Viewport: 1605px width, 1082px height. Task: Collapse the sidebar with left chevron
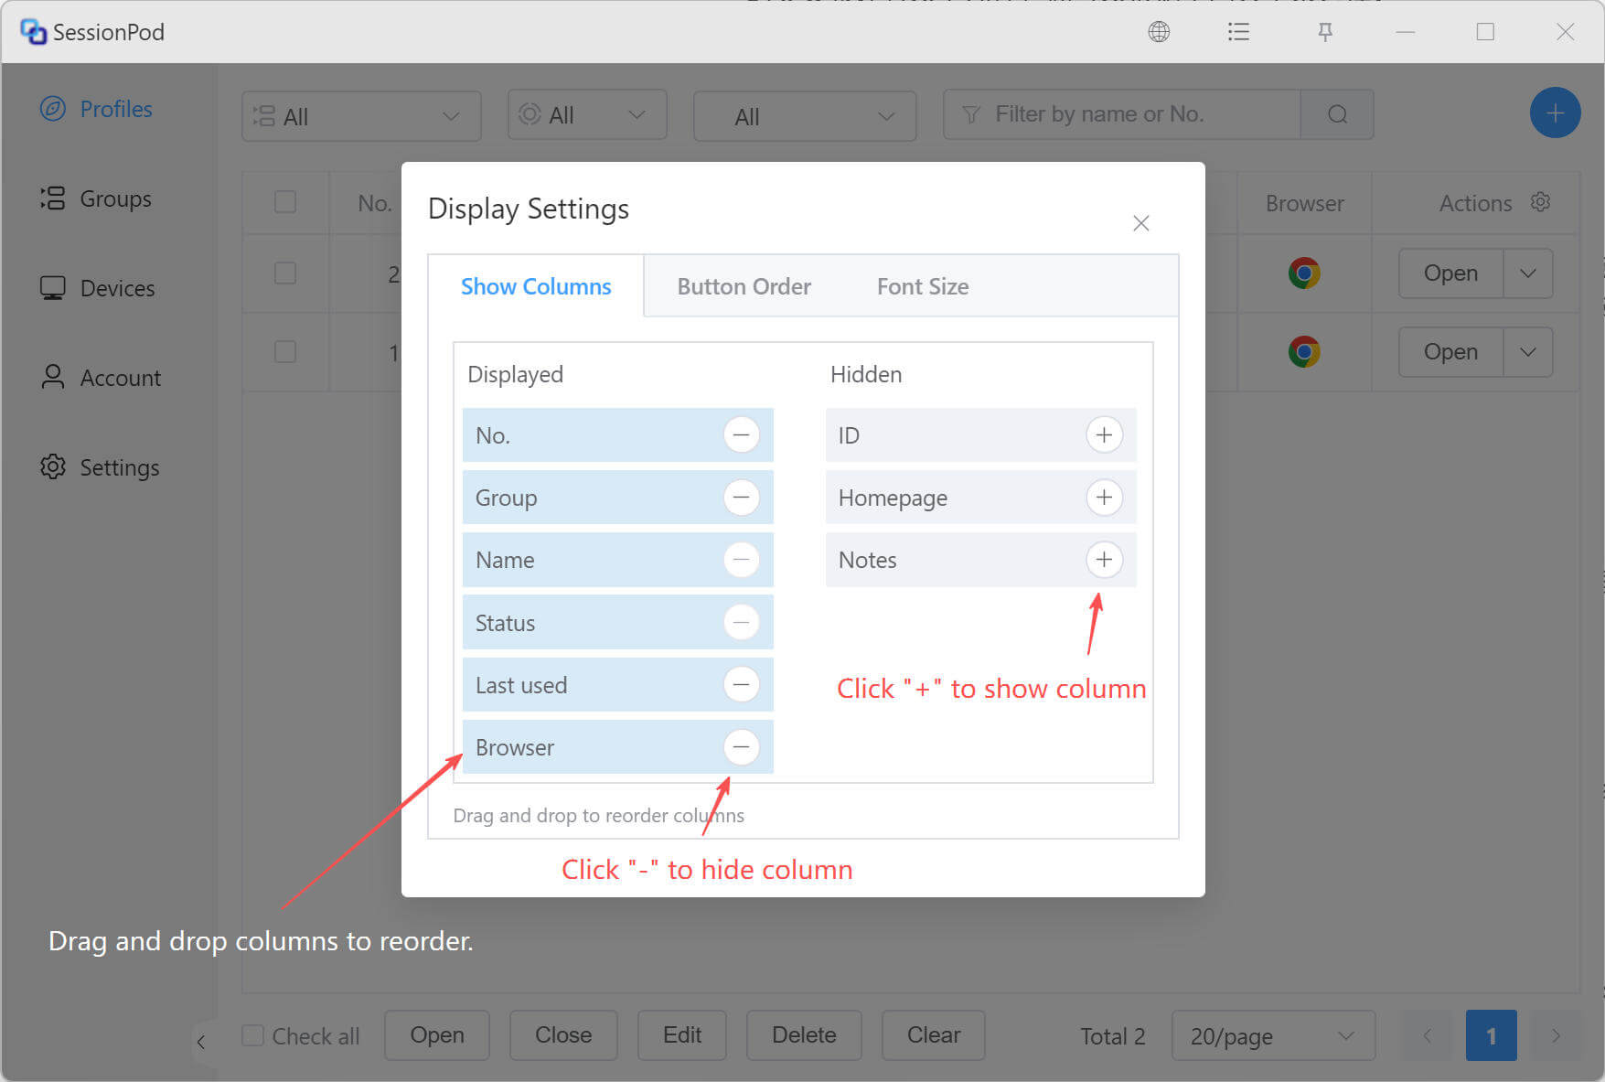tap(201, 1041)
